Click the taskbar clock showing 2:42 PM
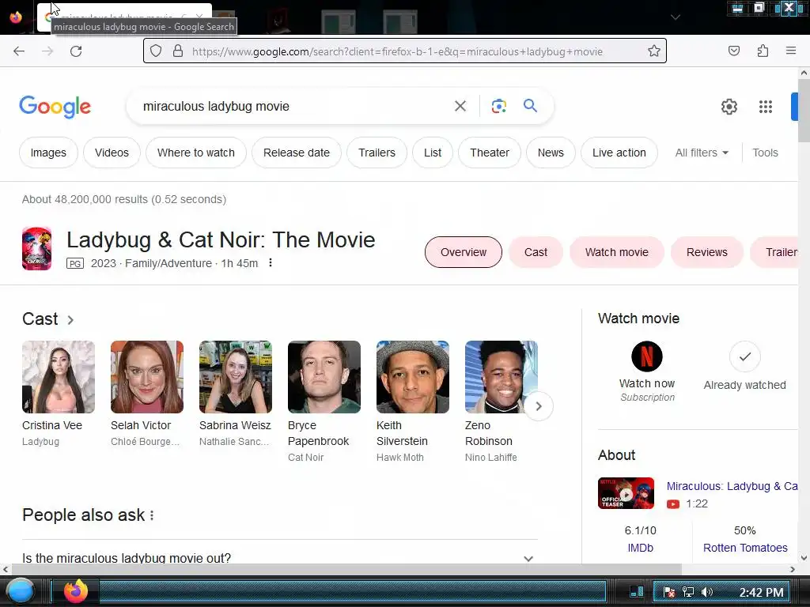The image size is (810, 607). [761, 592]
